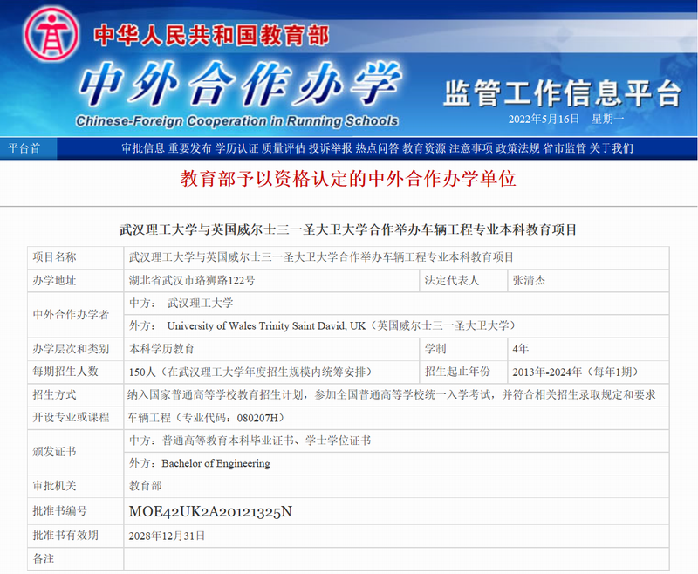Click 投诉举报 in the top menu
The image size is (698, 574).
(331, 148)
